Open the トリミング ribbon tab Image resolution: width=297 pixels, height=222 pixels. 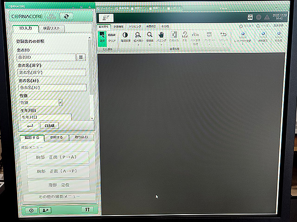pos(135,26)
